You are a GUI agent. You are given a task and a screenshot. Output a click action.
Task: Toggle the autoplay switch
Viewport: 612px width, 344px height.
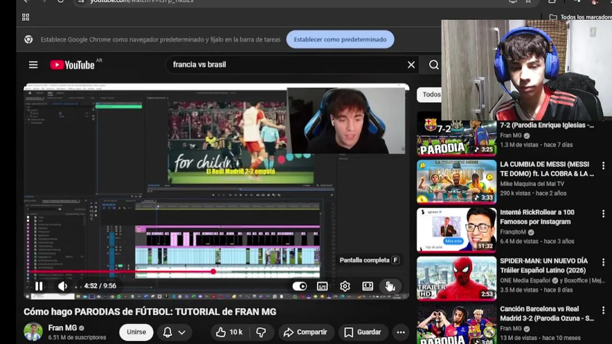coord(300,286)
